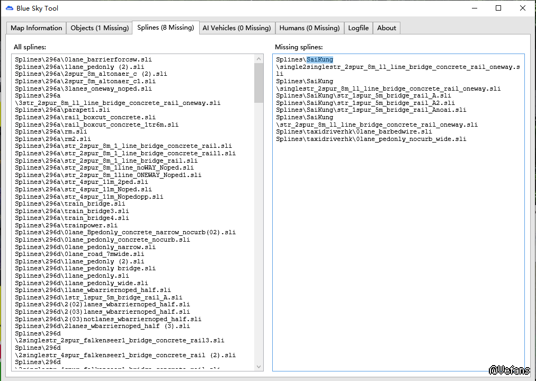Close the Blue Sky Tool window
Image resolution: width=536 pixels, height=381 pixels.
[523, 8]
